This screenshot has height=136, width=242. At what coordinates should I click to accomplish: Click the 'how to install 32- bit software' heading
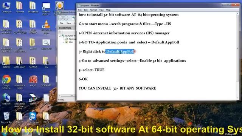[129, 15]
